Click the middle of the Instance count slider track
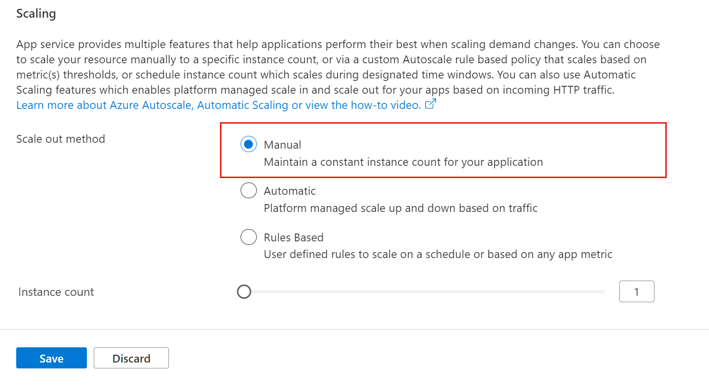 coord(425,292)
